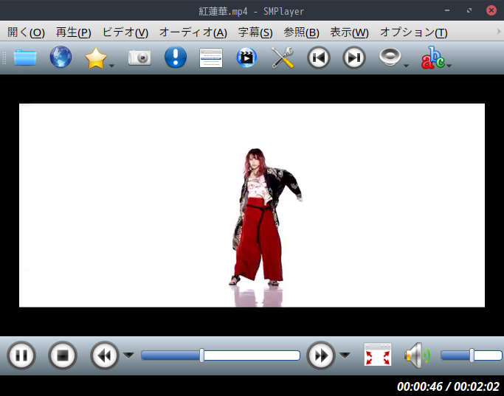504x396 pixels.
Task: Expand the favorites star dropdown arrow
Action: click(111, 66)
